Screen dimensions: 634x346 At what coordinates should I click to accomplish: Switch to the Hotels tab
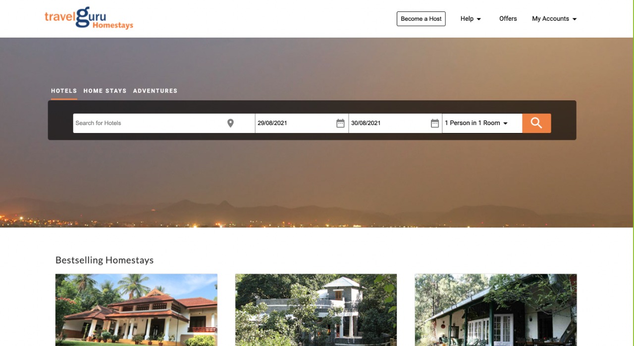(x=64, y=91)
